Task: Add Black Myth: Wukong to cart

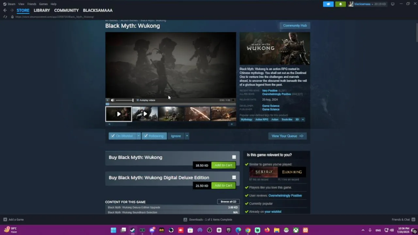Action: [223, 165]
